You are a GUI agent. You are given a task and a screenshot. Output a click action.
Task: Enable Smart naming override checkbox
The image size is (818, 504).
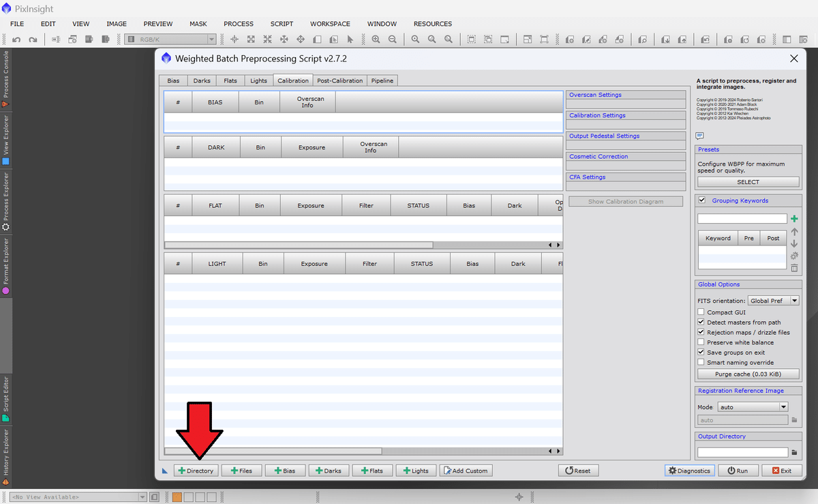click(701, 363)
